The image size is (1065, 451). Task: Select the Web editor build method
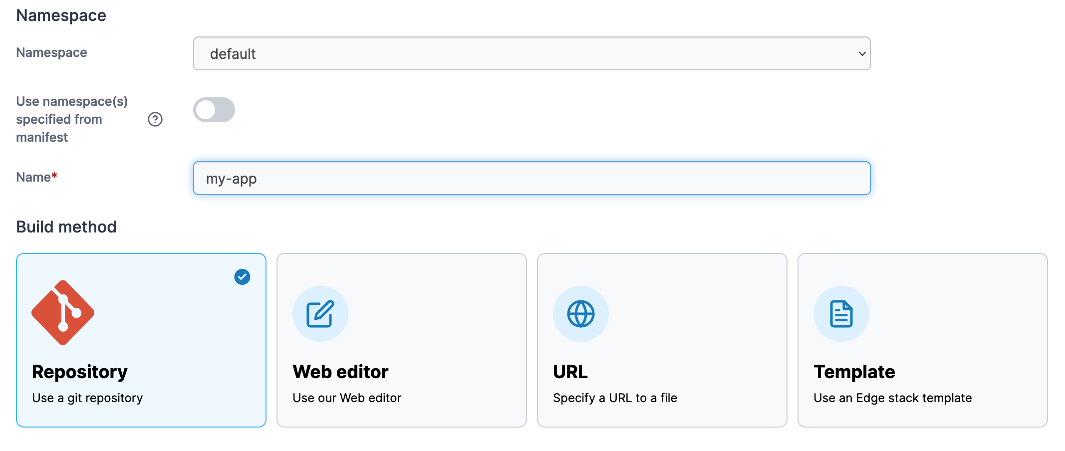(402, 340)
